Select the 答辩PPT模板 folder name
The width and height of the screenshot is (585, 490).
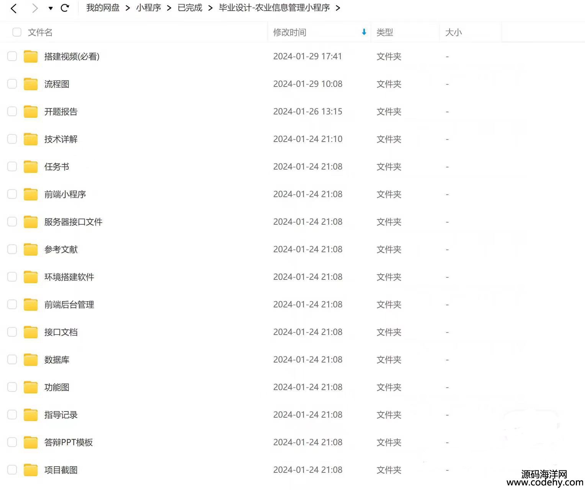[x=69, y=442]
